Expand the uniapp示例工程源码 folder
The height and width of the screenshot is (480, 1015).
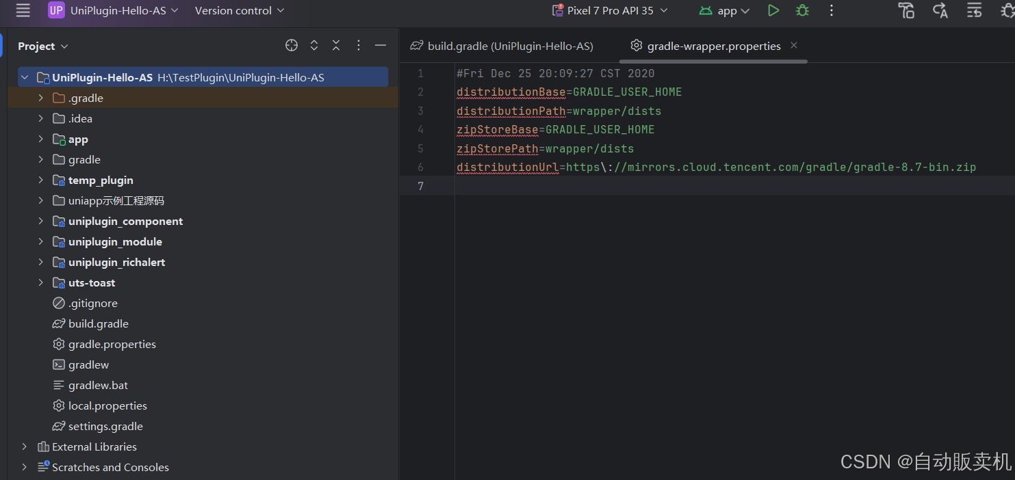coord(41,200)
